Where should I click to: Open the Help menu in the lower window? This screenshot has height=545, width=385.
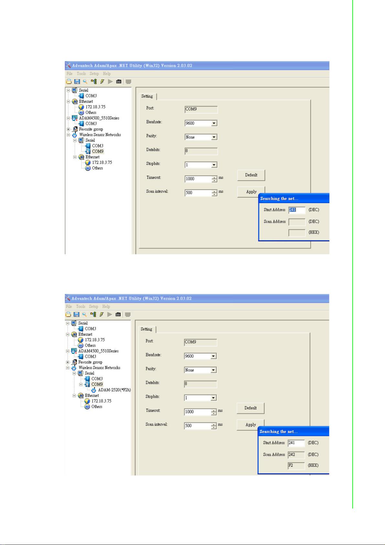tap(106, 307)
